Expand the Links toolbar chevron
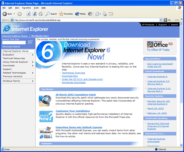The image size is (184, 152). [182, 19]
